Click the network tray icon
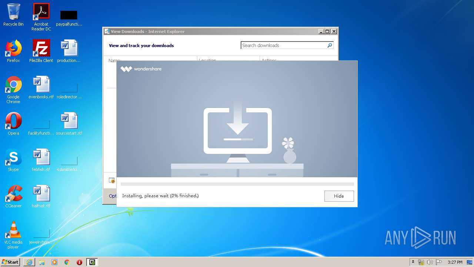Image resolution: width=474 pixels, height=267 pixels. pyautogui.click(x=421, y=262)
